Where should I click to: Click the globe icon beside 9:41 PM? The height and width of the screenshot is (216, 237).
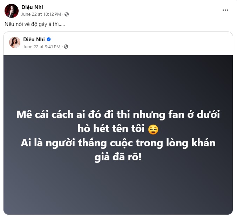(66, 47)
